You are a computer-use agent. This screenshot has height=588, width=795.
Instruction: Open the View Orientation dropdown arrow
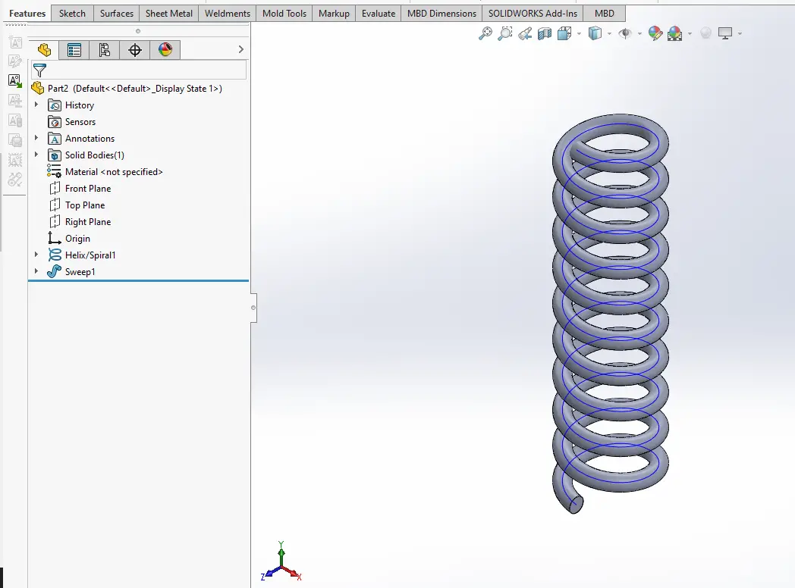coord(579,34)
